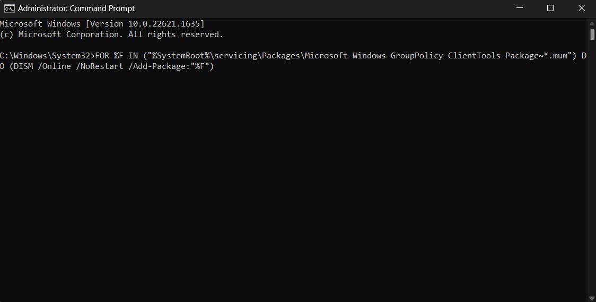The height and width of the screenshot is (302, 596).
Task: Click the C:\Windows\System32> prompt text
Action: pyautogui.click(x=48, y=56)
